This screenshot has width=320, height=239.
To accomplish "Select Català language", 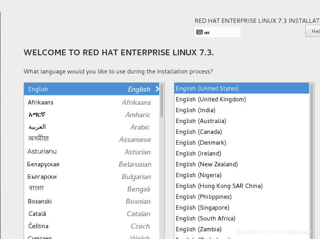I will (x=92, y=214).
